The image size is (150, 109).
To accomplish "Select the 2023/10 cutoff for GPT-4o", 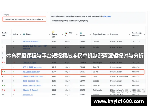I will click(136, 42).
